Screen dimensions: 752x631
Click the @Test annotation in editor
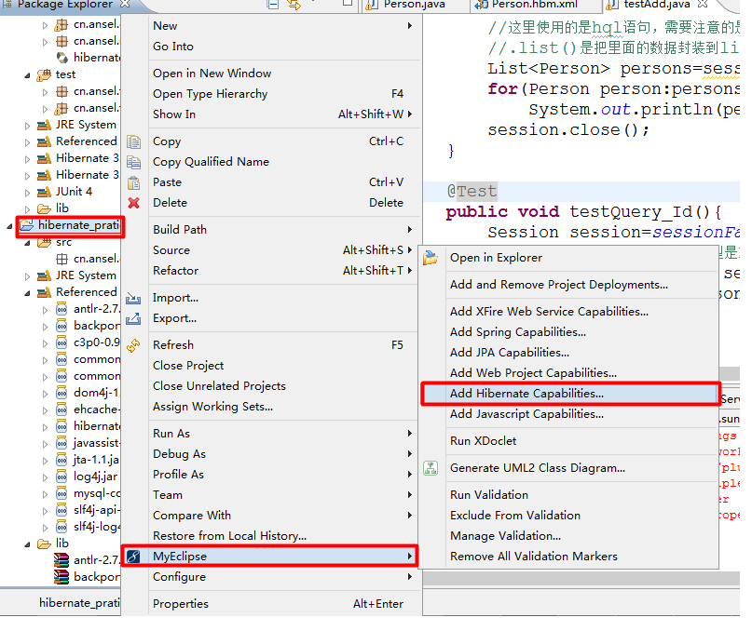point(472,192)
